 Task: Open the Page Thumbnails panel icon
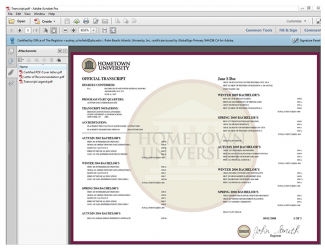tap(11, 51)
